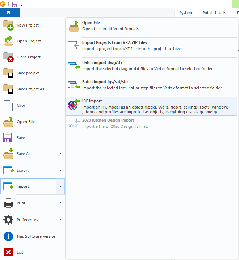
Task: Open the File tab
Action: (x=10, y=13)
